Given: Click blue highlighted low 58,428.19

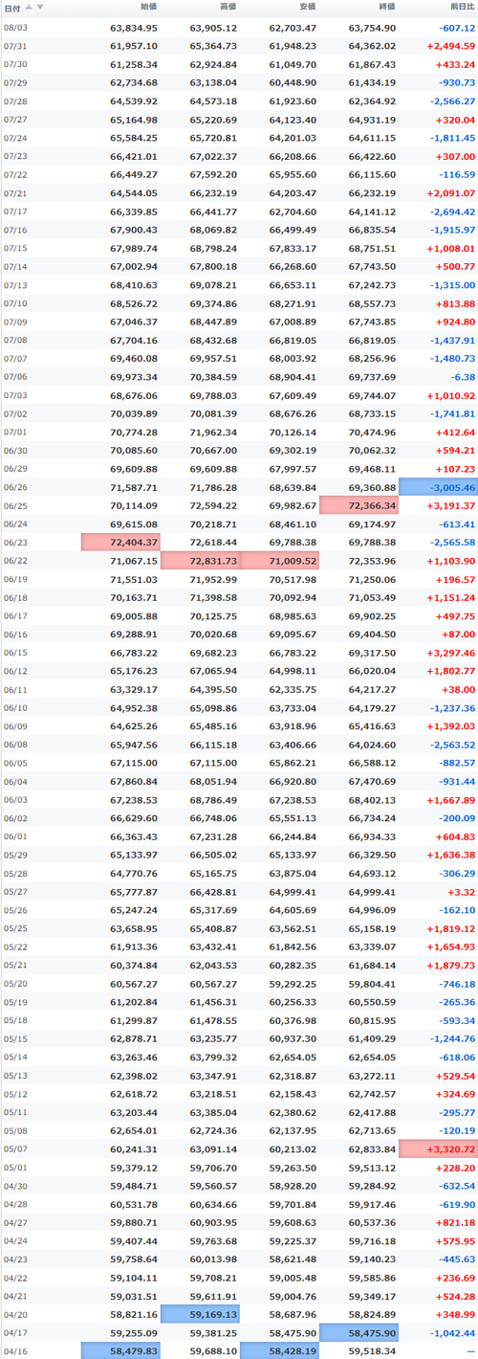Looking at the screenshot, I should click(279, 1350).
